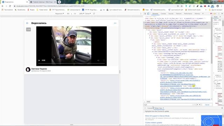Open the device type dropdown in device toolbar

(x=59, y=14)
